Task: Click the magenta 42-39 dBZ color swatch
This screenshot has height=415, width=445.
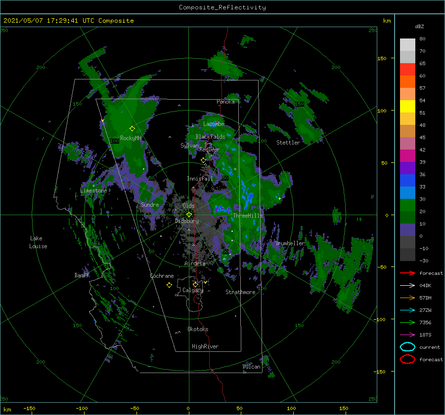Action: coord(407,156)
